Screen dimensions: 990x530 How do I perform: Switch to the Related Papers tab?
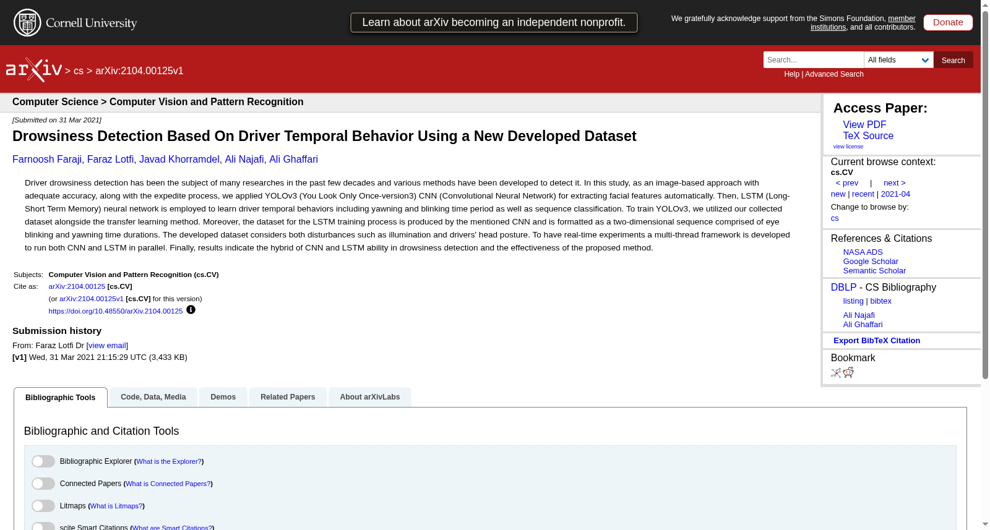click(x=288, y=397)
